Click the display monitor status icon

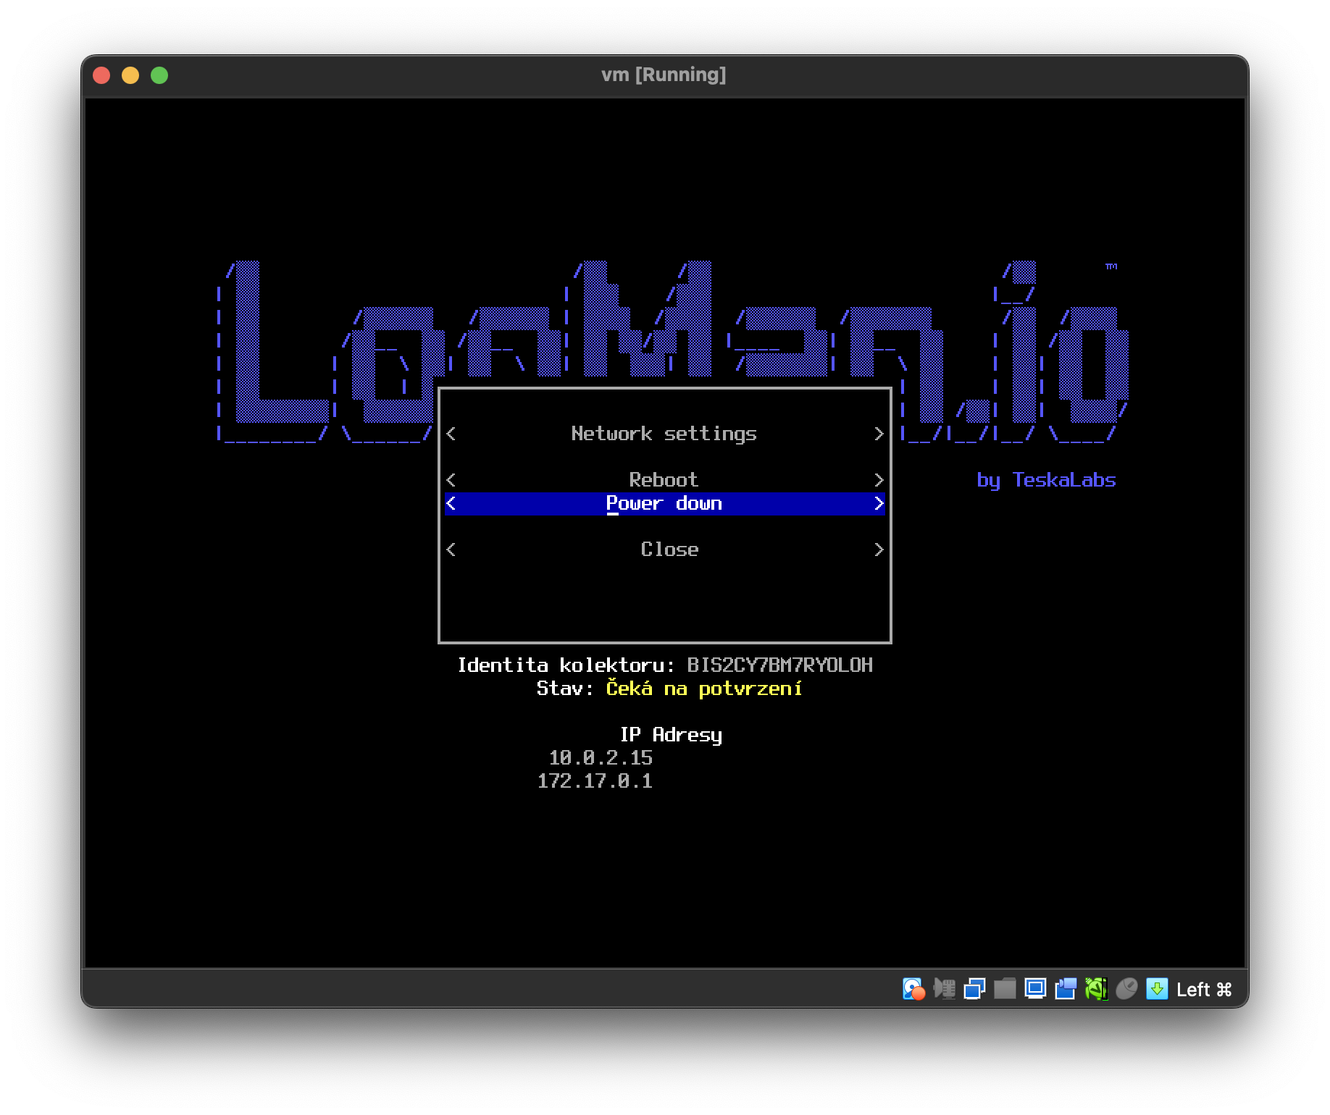(1035, 989)
